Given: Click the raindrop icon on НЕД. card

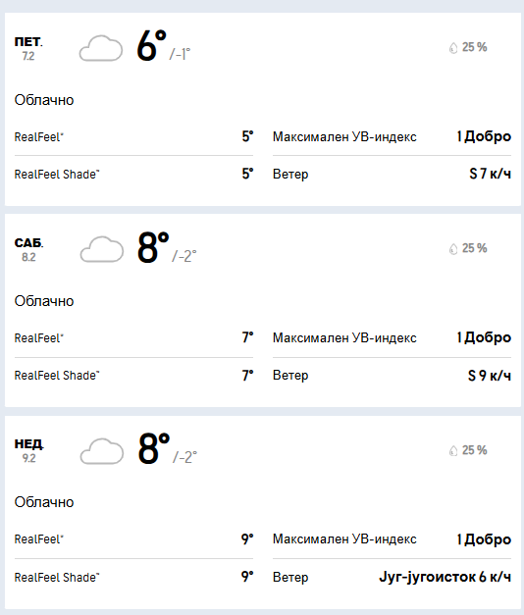Looking at the screenshot, I should (x=453, y=450).
